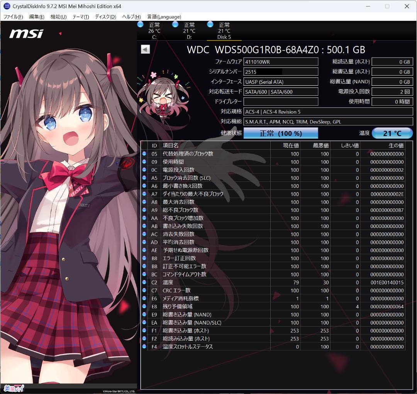Open the 機能(U) menu
This screenshot has height=394, width=417.
(x=58, y=17)
